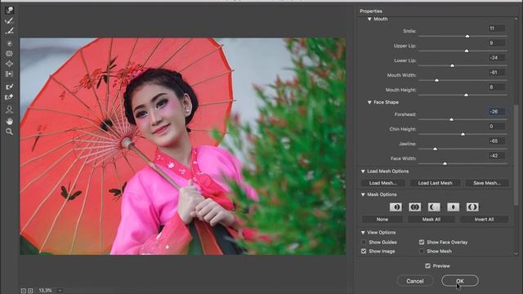Click the Forehead value field
This screenshot has height=294, width=523.
point(497,112)
